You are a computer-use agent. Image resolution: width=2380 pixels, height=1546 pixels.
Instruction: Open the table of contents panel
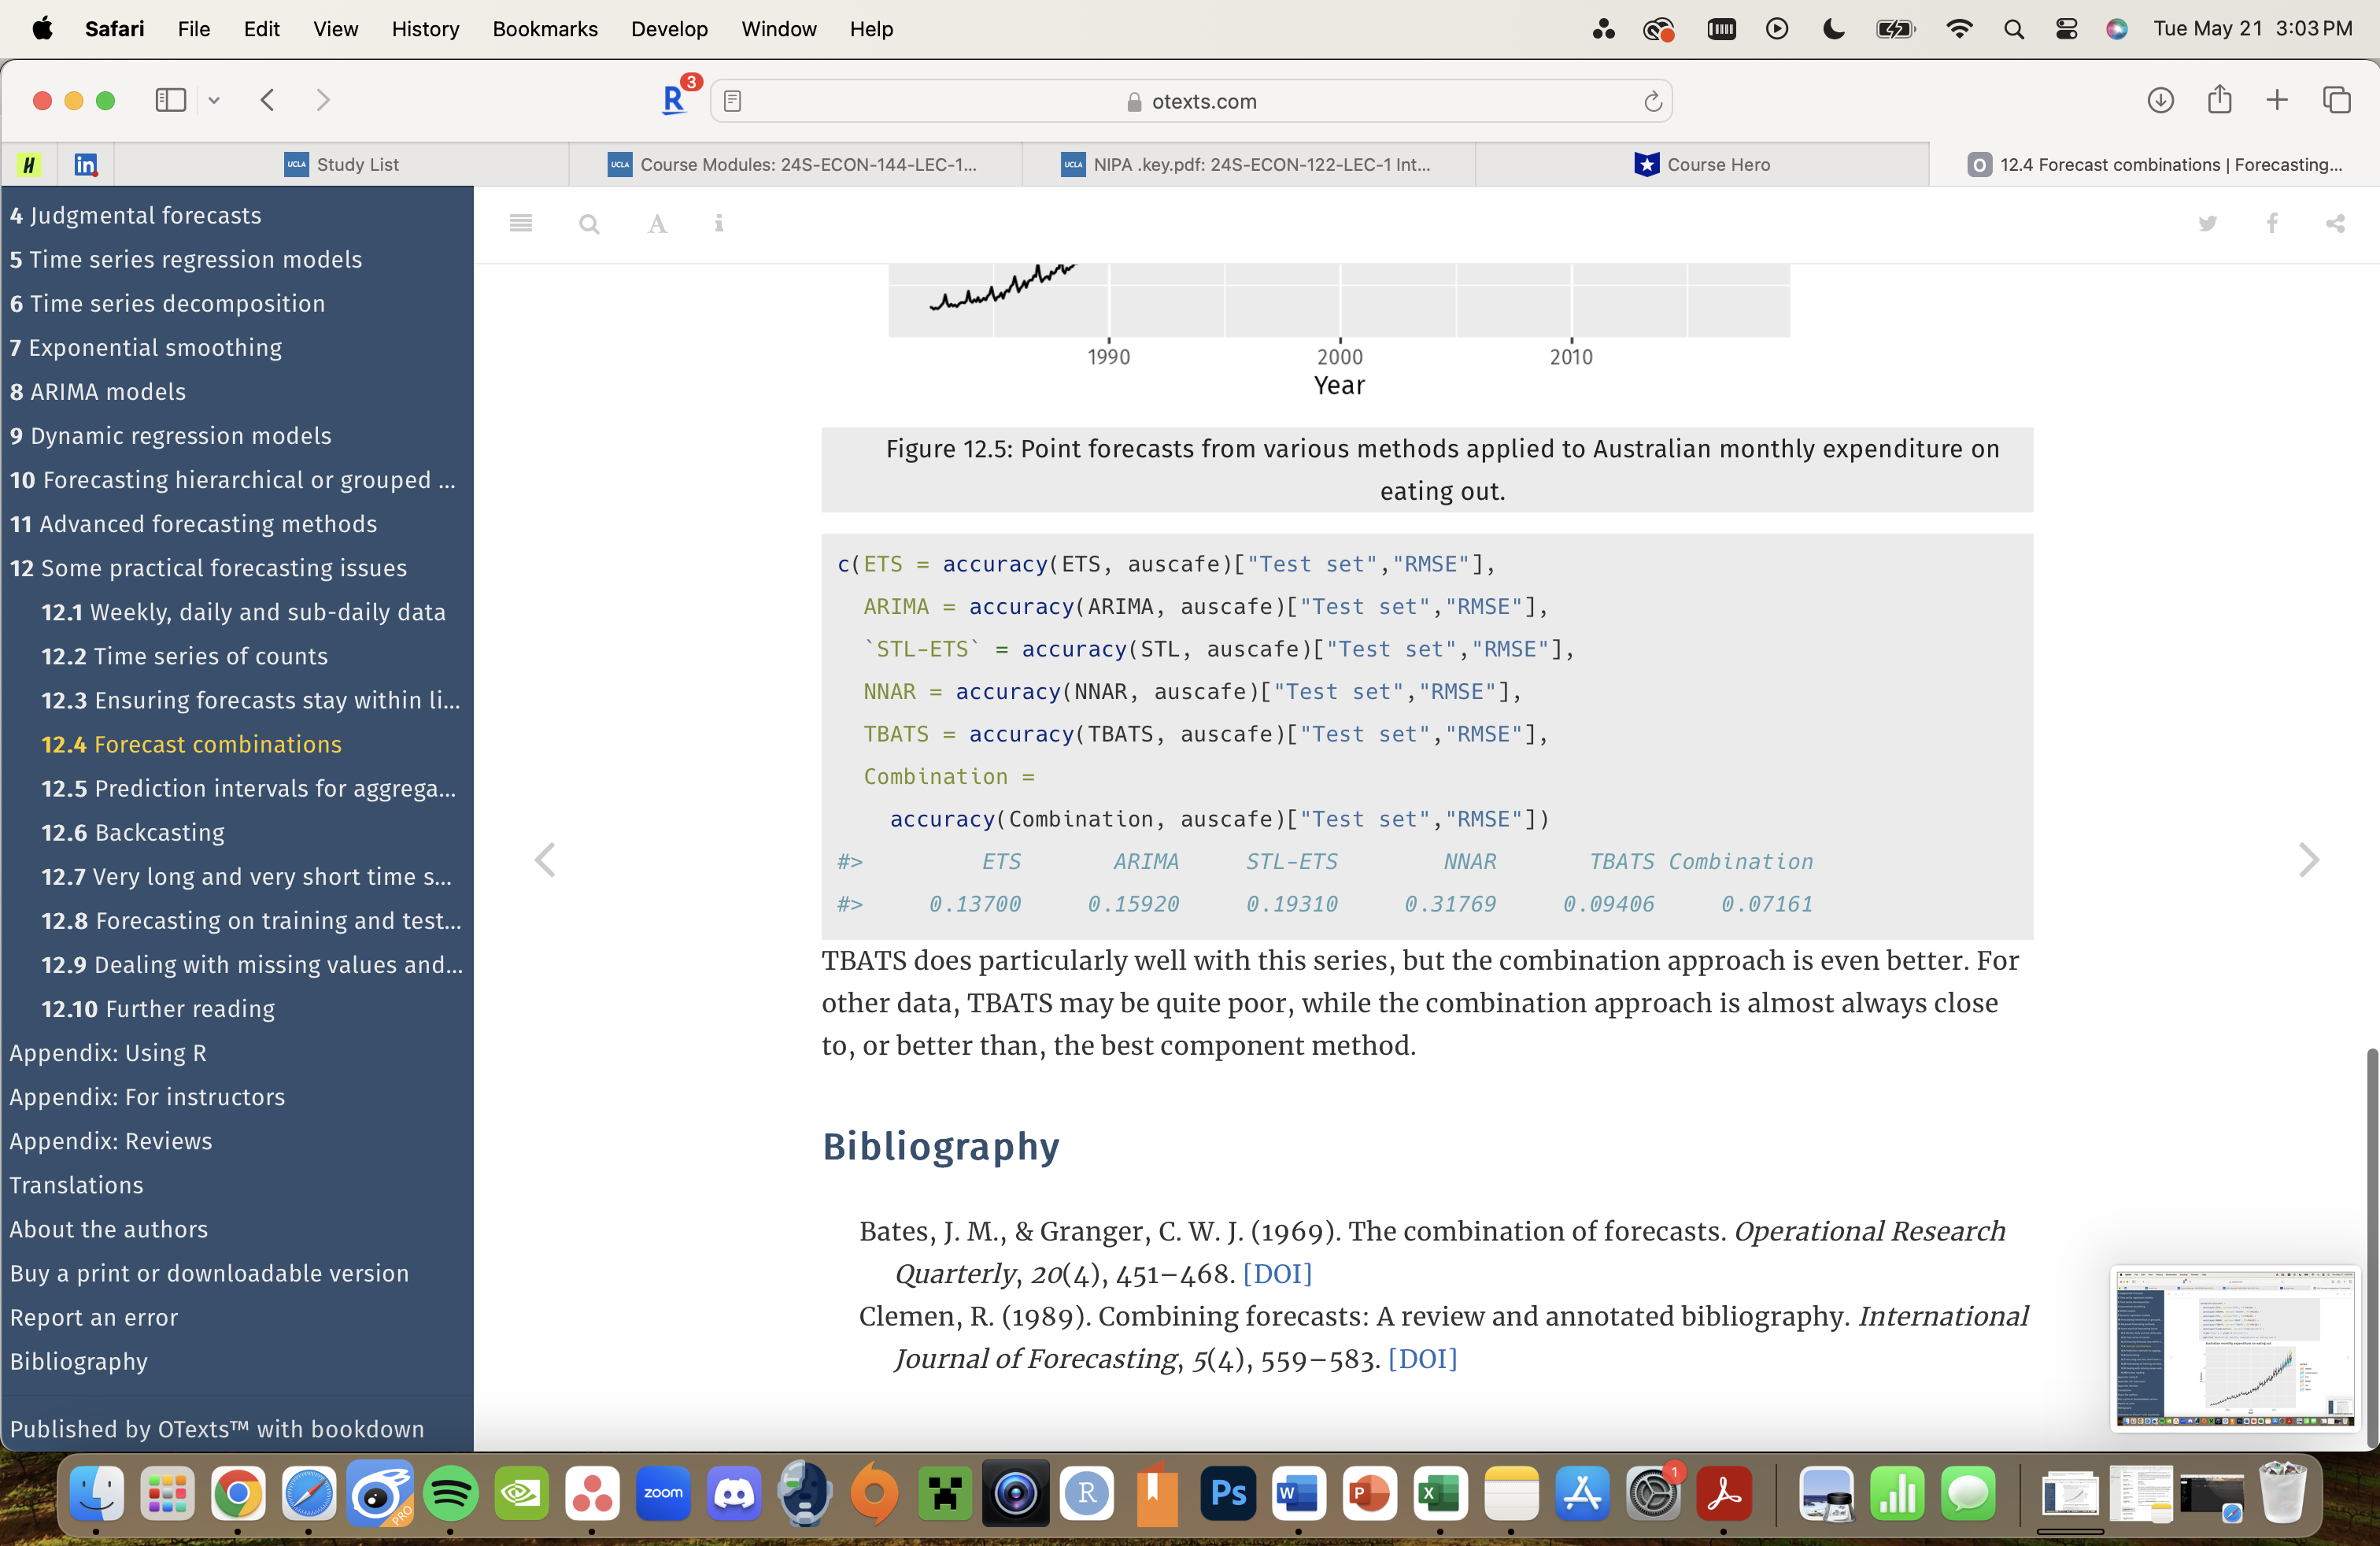[x=520, y=223]
